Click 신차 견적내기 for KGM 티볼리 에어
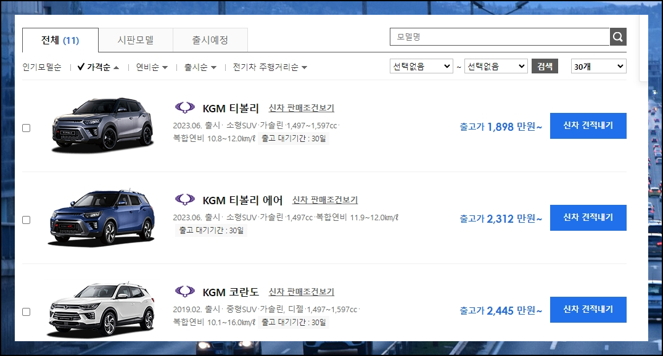The height and width of the screenshot is (356, 663). 588,218
